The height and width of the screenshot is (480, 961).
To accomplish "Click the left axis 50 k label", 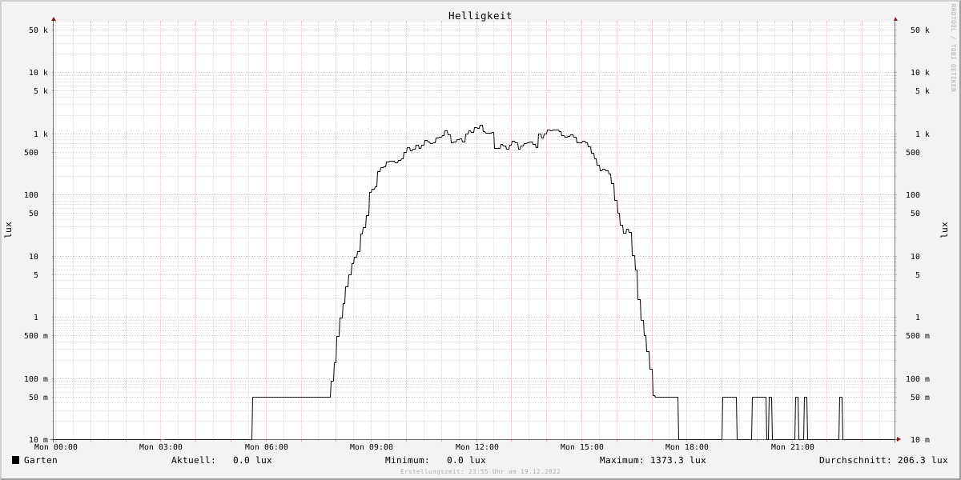I will tap(38, 30).
